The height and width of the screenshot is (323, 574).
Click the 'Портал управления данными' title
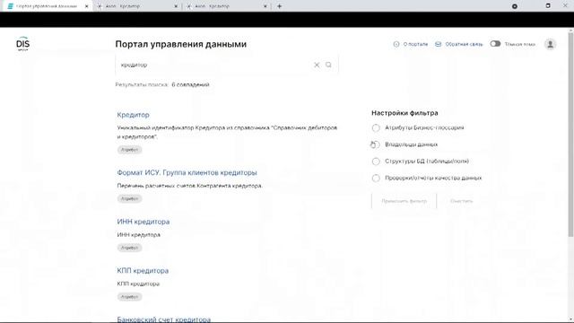coord(181,44)
